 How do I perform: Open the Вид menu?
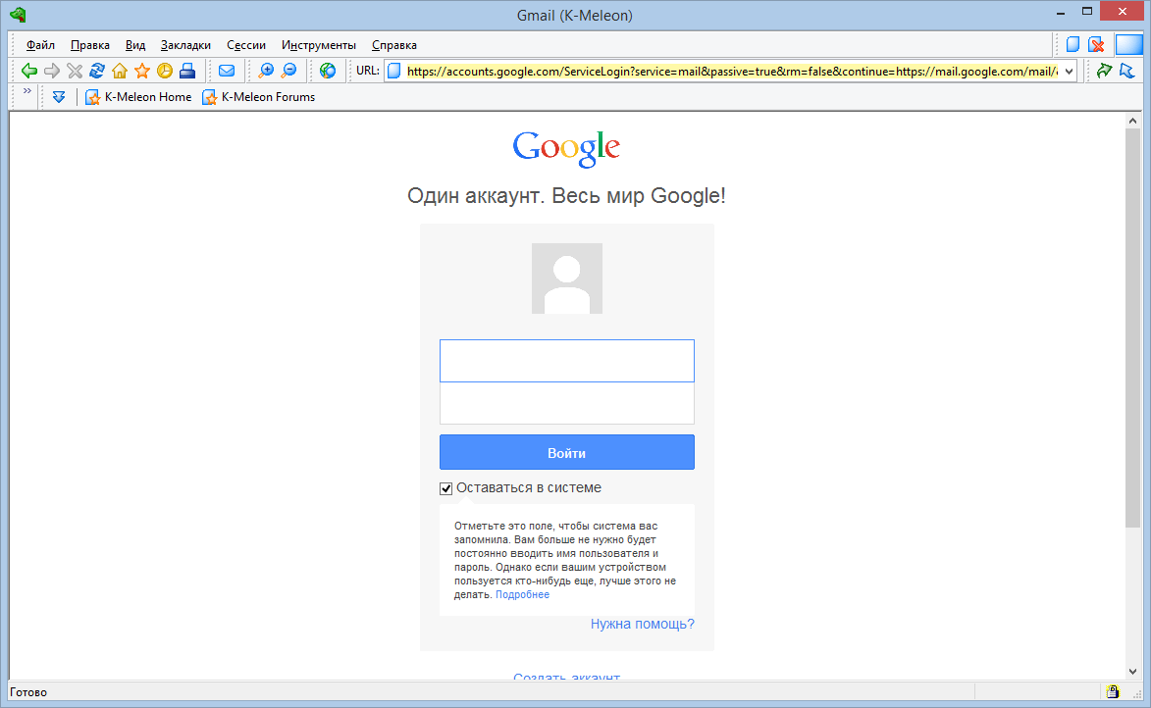135,45
